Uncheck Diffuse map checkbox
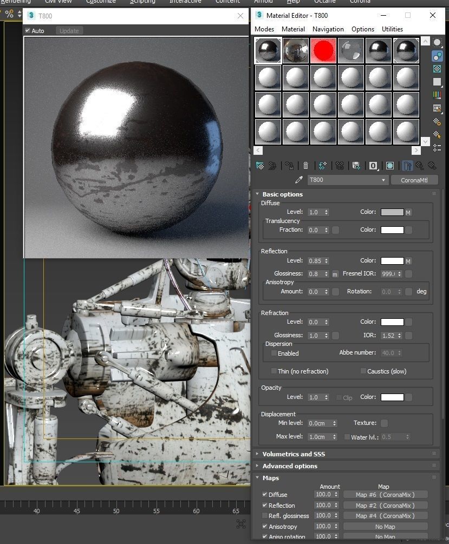The height and width of the screenshot is (544, 449). click(265, 494)
